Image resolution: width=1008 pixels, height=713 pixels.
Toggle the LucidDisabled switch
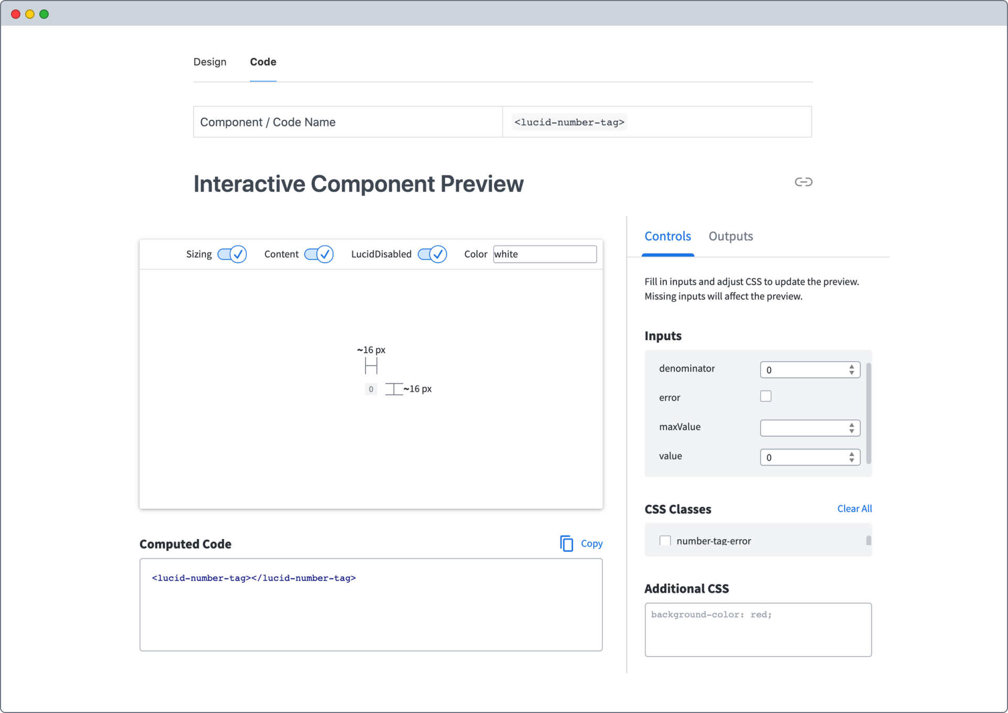click(x=432, y=254)
